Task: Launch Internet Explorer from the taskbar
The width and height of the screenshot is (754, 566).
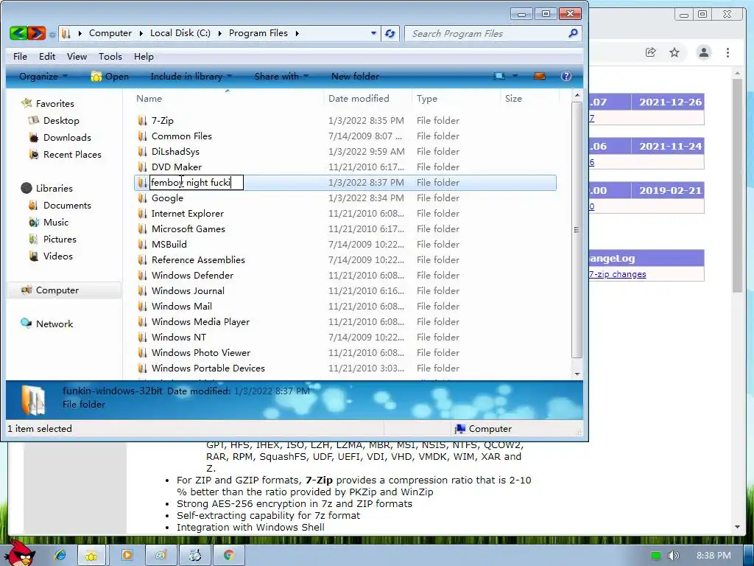Action: [x=60, y=556]
